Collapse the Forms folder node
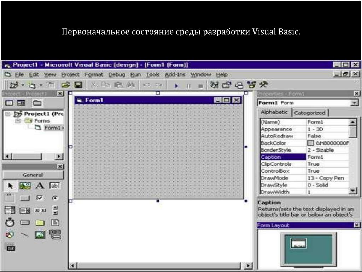This screenshot has height=272, width=362. coord(18,121)
